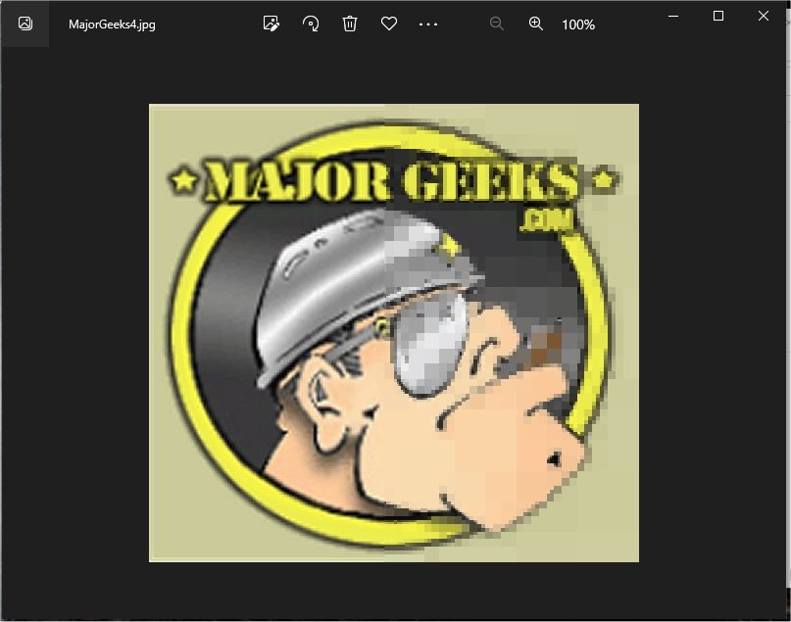
Task: Zoom in with the plus magnifier
Action: 536,24
